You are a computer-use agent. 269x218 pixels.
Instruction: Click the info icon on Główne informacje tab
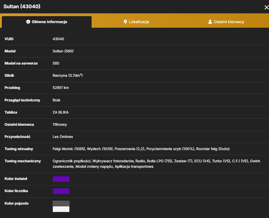point(28,22)
